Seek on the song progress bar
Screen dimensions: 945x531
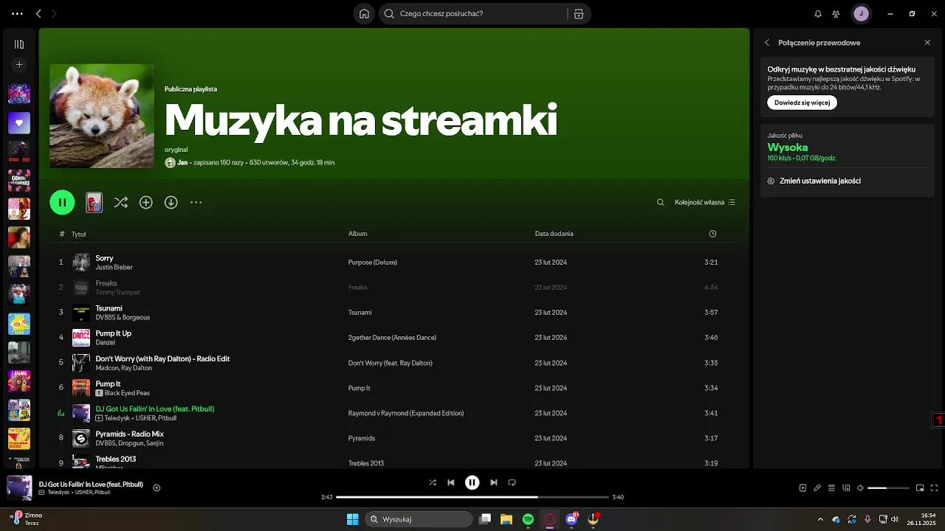pos(472,497)
